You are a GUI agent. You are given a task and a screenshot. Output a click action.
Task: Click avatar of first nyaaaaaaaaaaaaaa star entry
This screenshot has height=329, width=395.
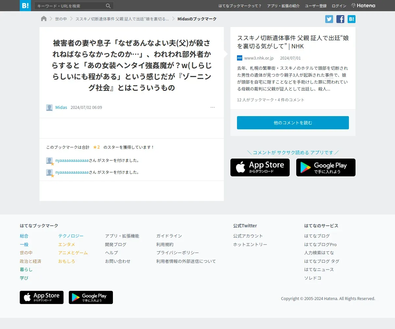point(49,161)
